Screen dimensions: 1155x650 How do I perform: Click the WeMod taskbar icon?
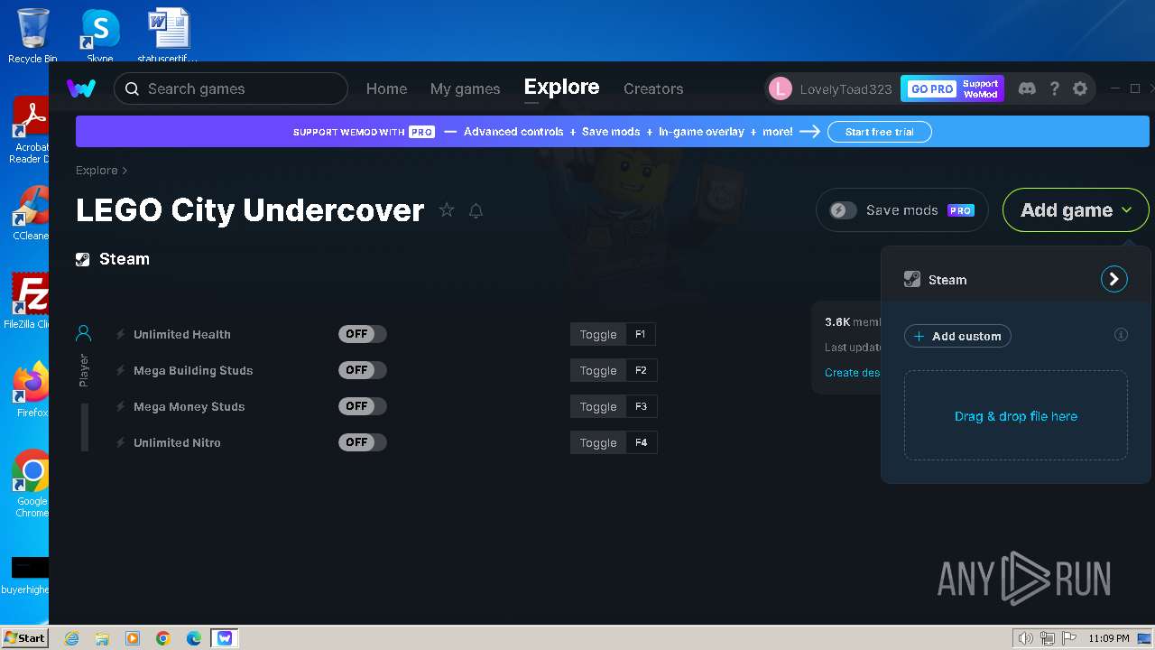pyautogui.click(x=225, y=638)
